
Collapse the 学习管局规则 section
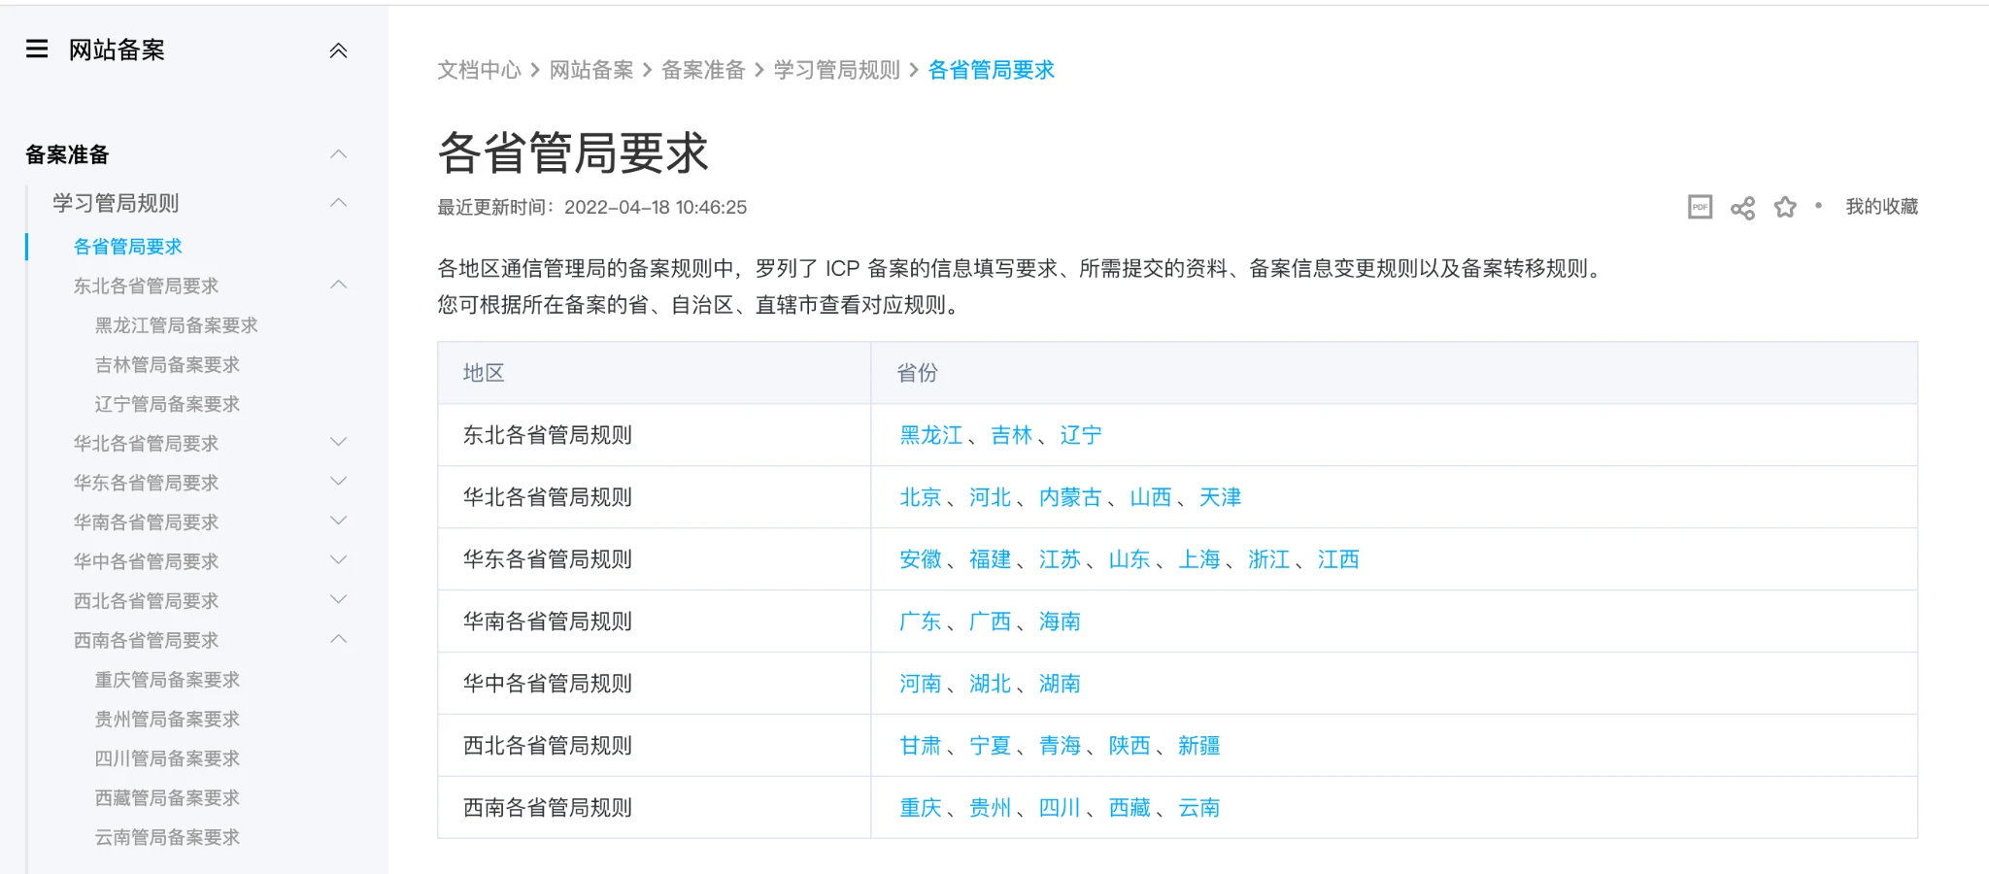(x=338, y=203)
